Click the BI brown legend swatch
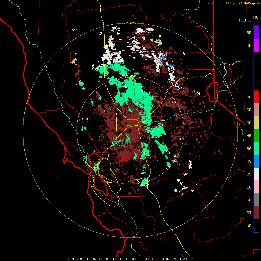Viewport: 261px width, 261px height. click(256, 213)
